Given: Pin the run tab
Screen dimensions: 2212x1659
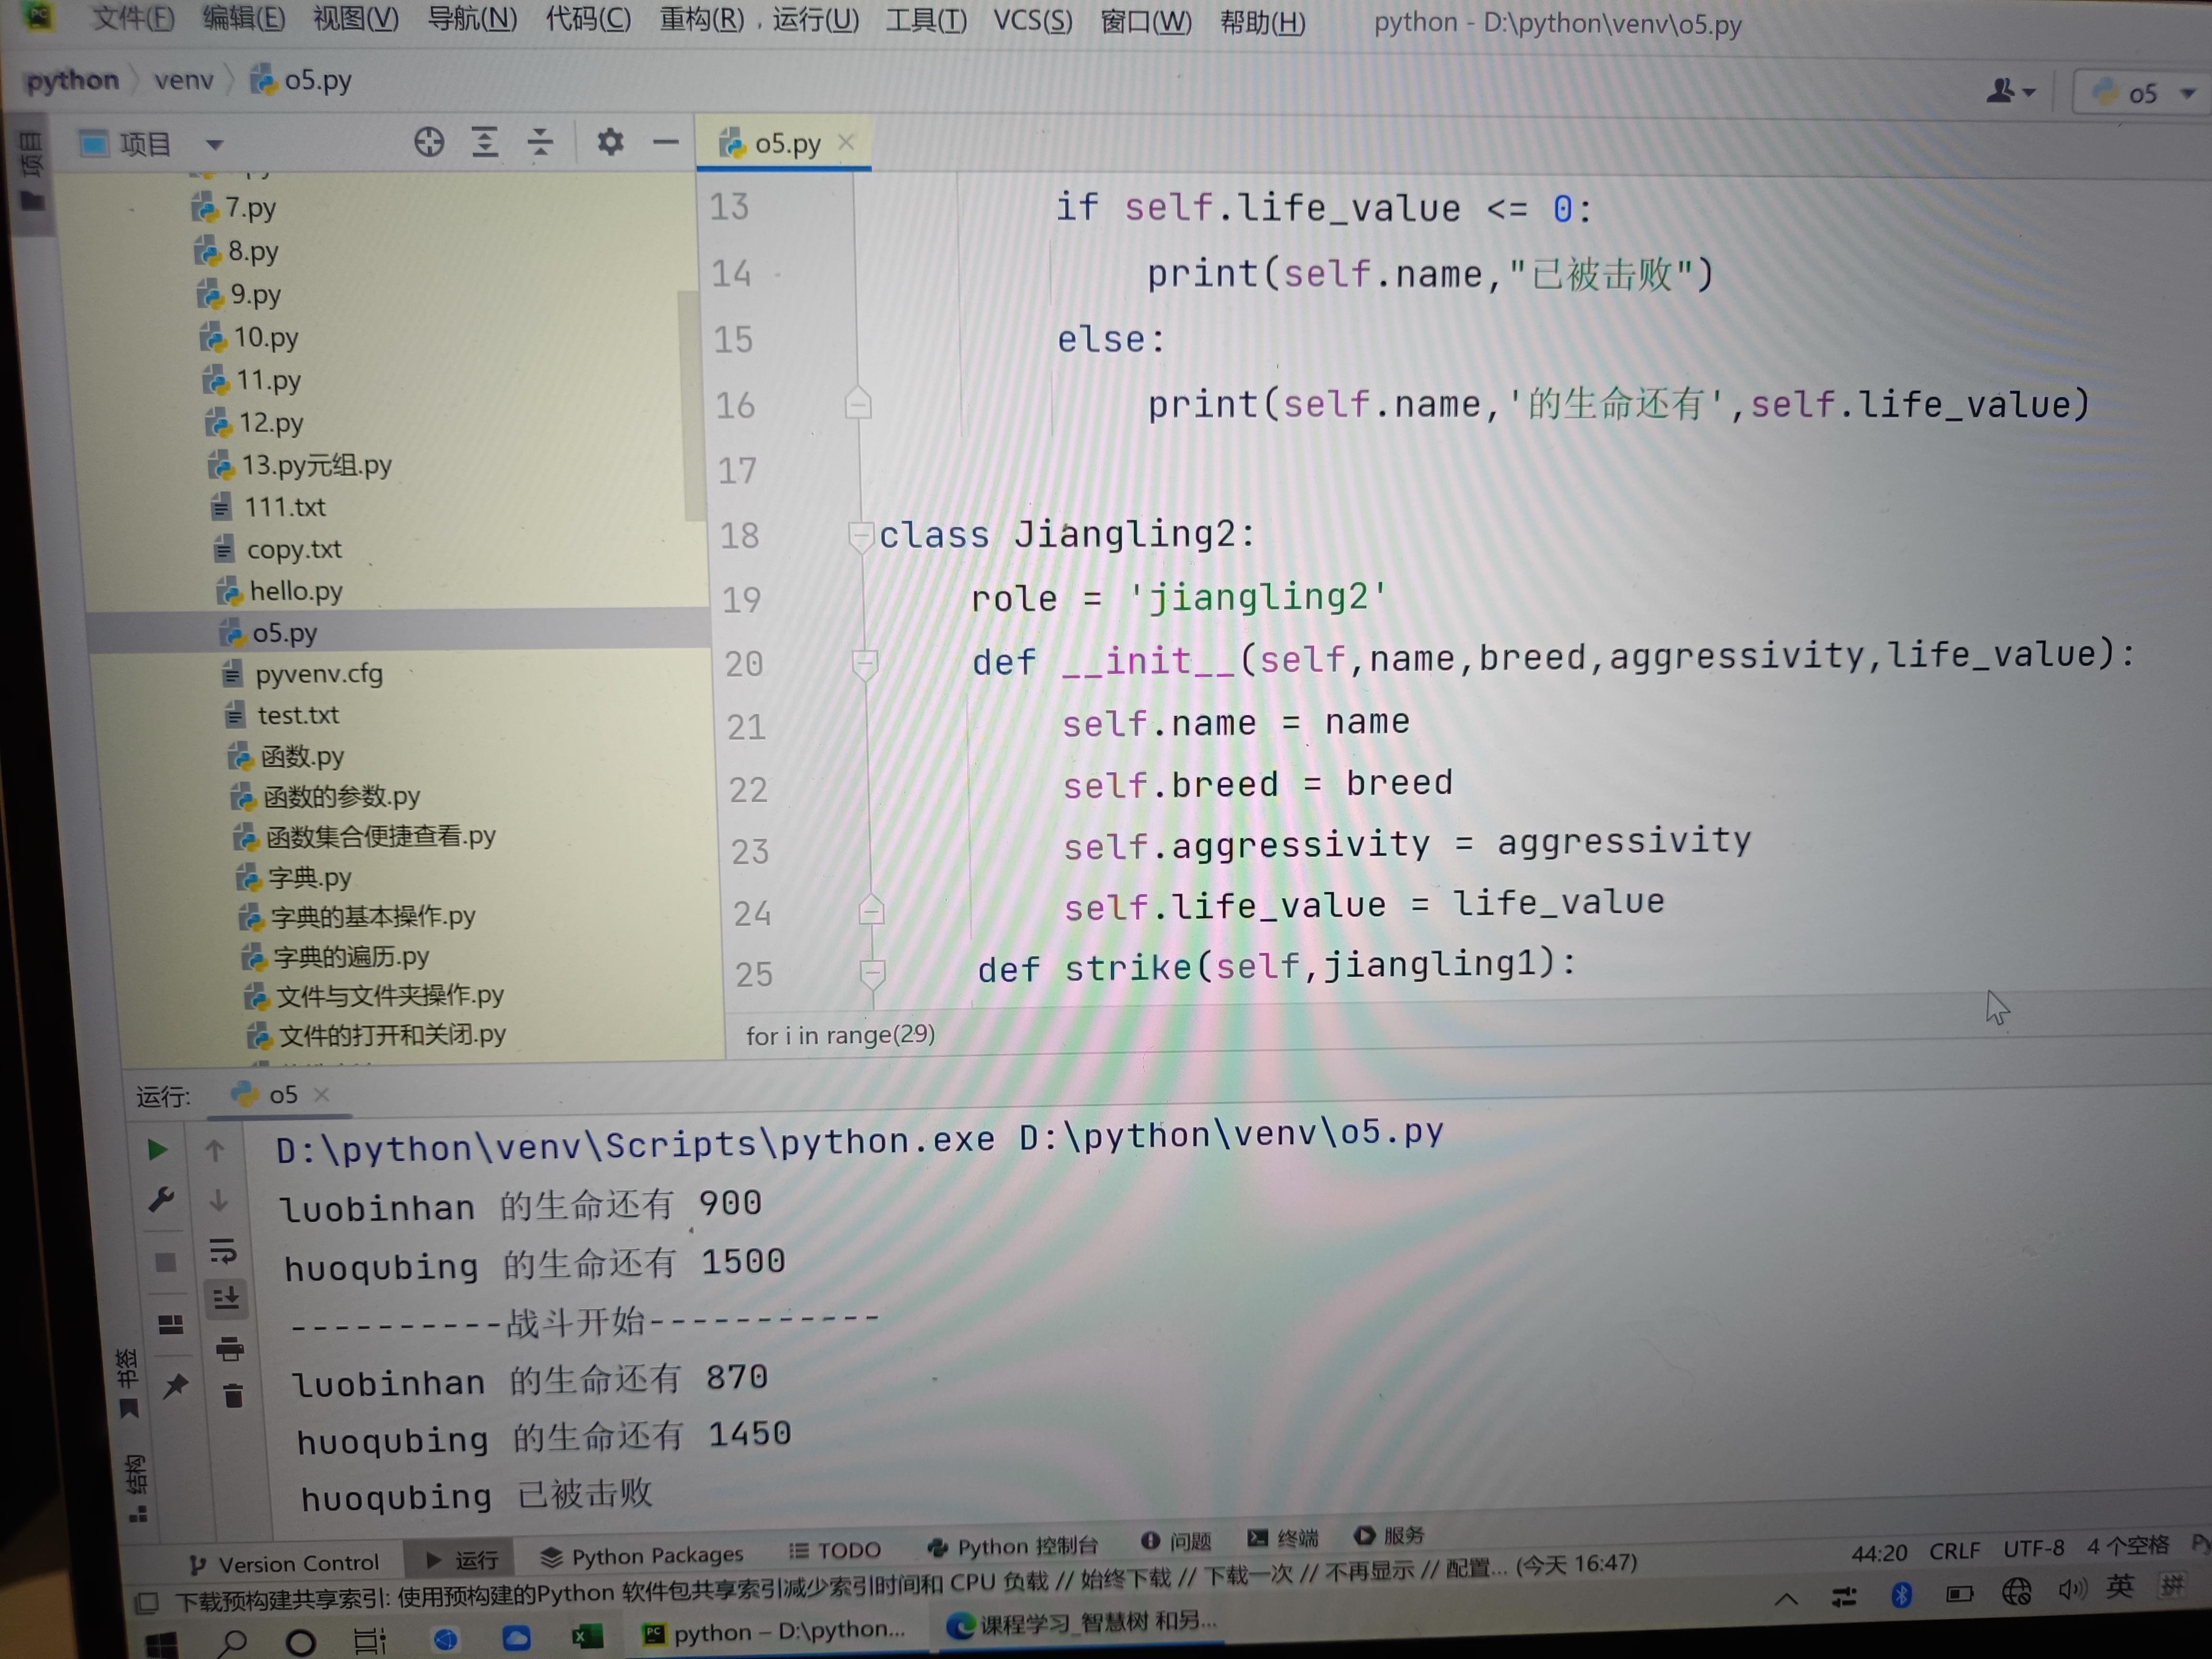Looking at the screenshot, I should pos(176,1385).
